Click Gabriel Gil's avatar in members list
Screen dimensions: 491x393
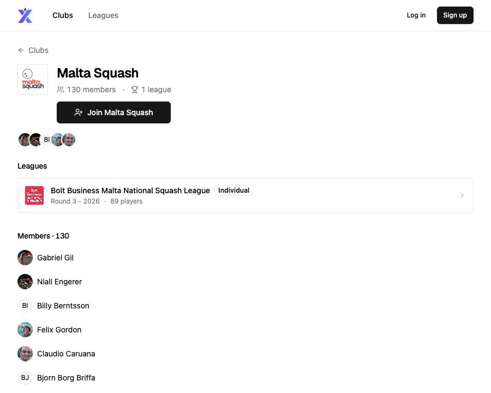pos(25,258)
